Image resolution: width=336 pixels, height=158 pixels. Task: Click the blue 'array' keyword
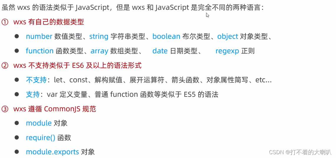(99, 51)
